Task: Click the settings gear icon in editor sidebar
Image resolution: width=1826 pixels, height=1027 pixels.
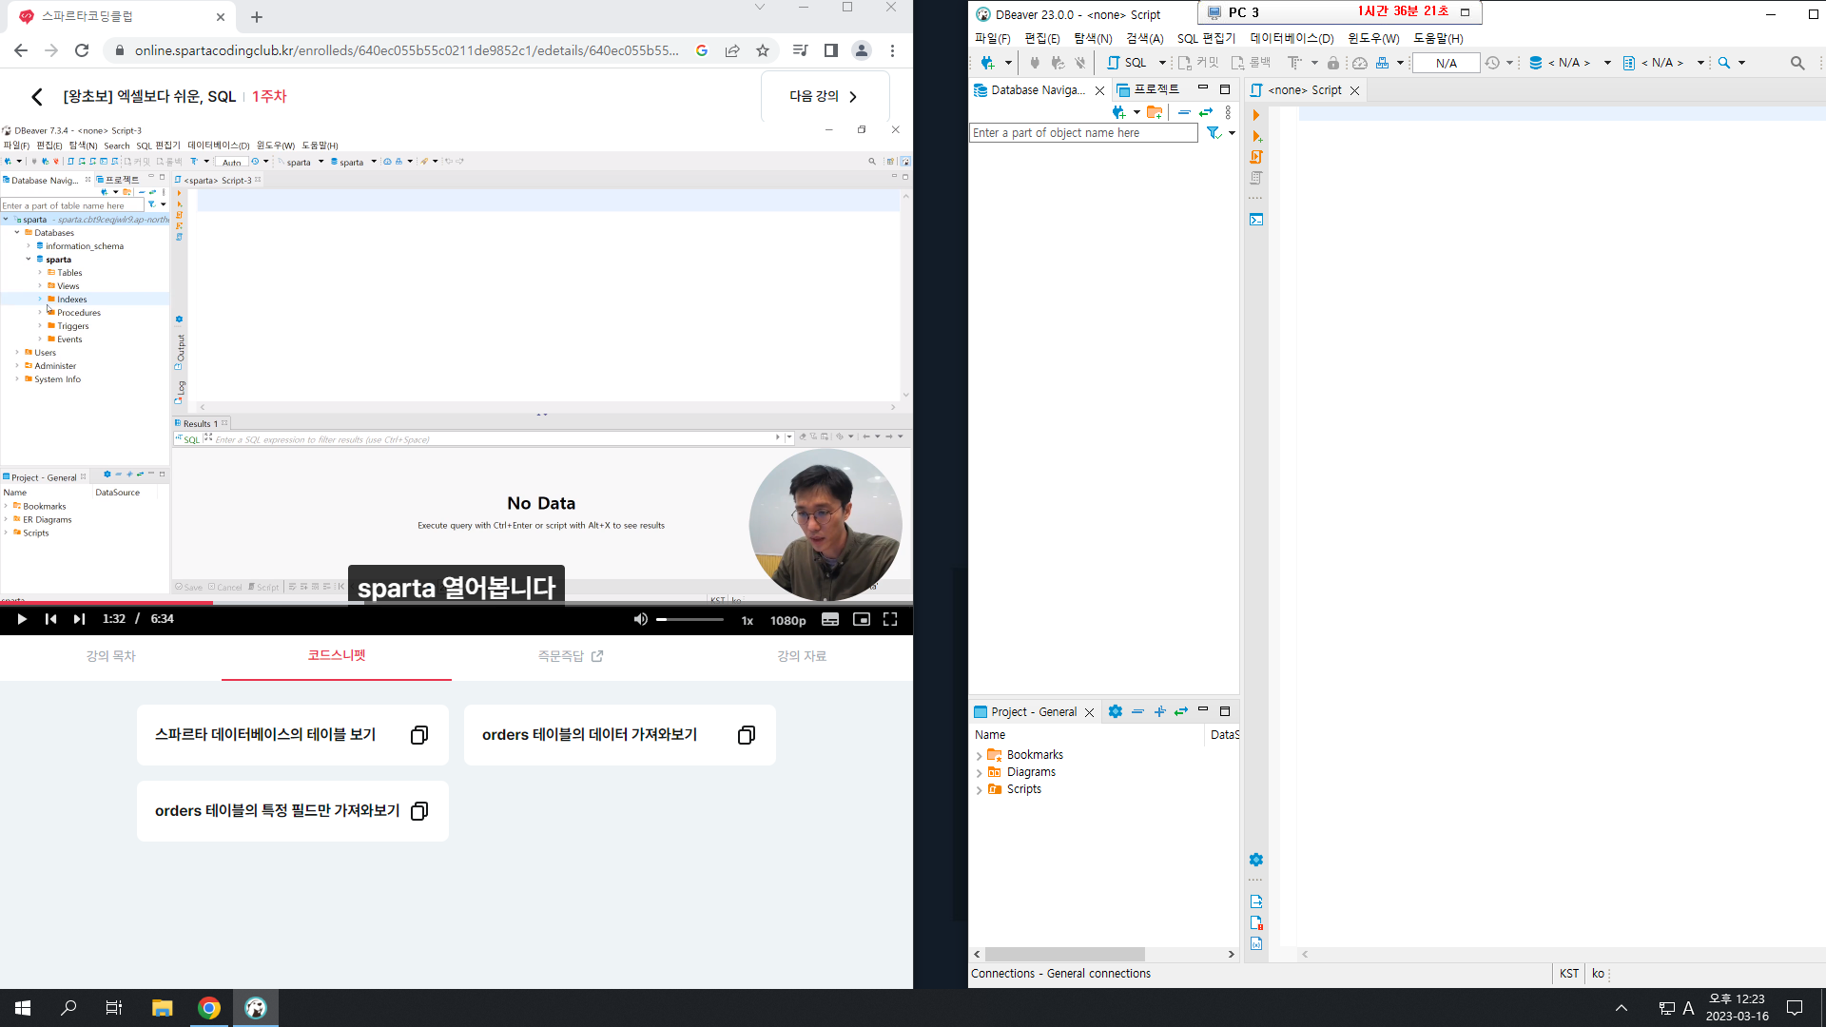Action: point(1255,860)
